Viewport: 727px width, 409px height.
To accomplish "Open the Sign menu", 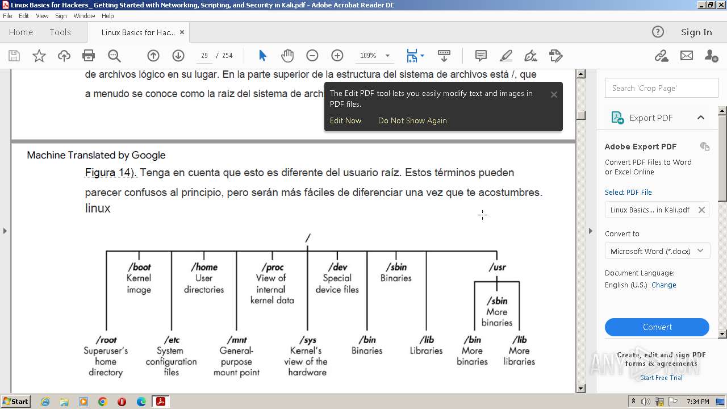I will [x=61, y=16].
